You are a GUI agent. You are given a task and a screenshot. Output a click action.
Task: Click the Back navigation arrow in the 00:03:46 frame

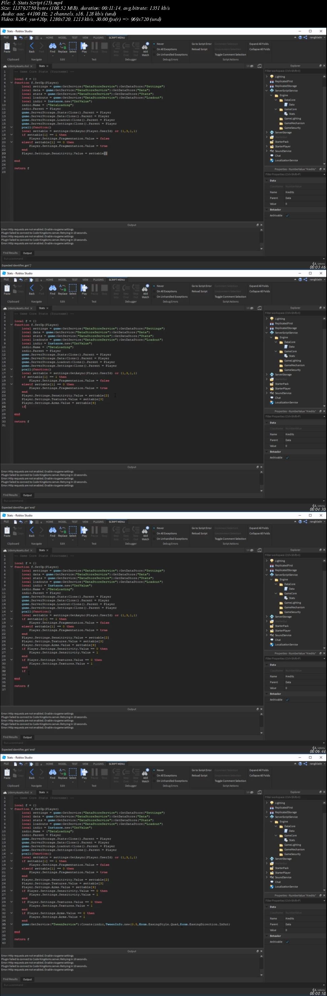click(x=32, y=46)
